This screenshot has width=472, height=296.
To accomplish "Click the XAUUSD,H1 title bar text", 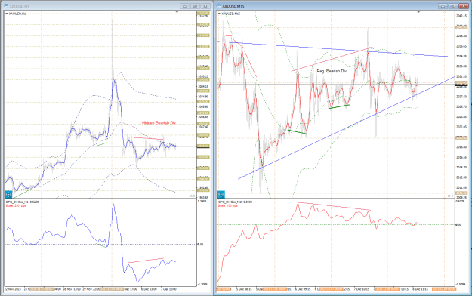I will click(x=20, y=6).
